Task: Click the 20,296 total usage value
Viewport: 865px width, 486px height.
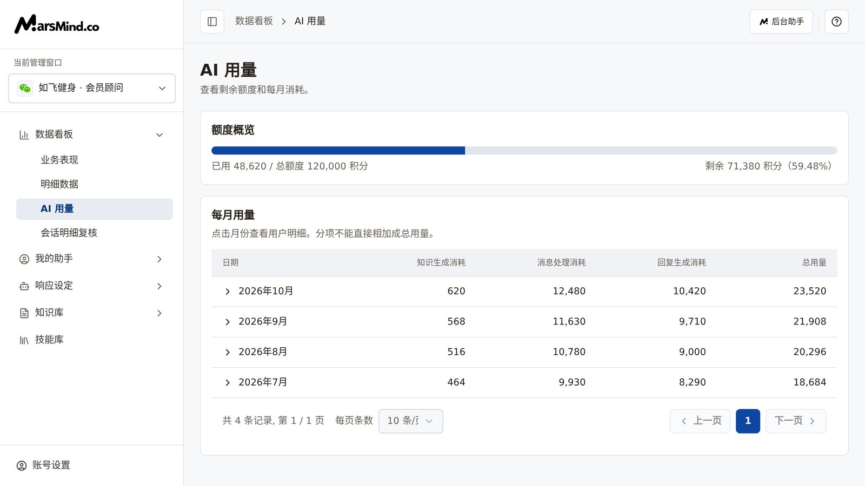Action: (x=810, y=352)
